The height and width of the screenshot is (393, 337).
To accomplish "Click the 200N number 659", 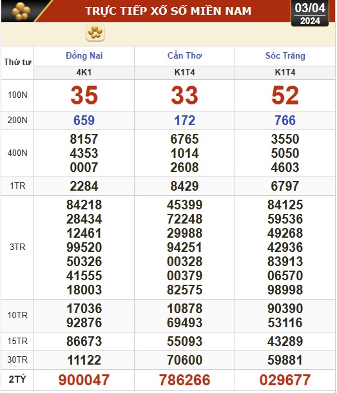I will (84, 120).
